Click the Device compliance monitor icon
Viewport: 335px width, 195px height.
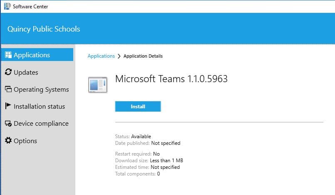point(8,124)
